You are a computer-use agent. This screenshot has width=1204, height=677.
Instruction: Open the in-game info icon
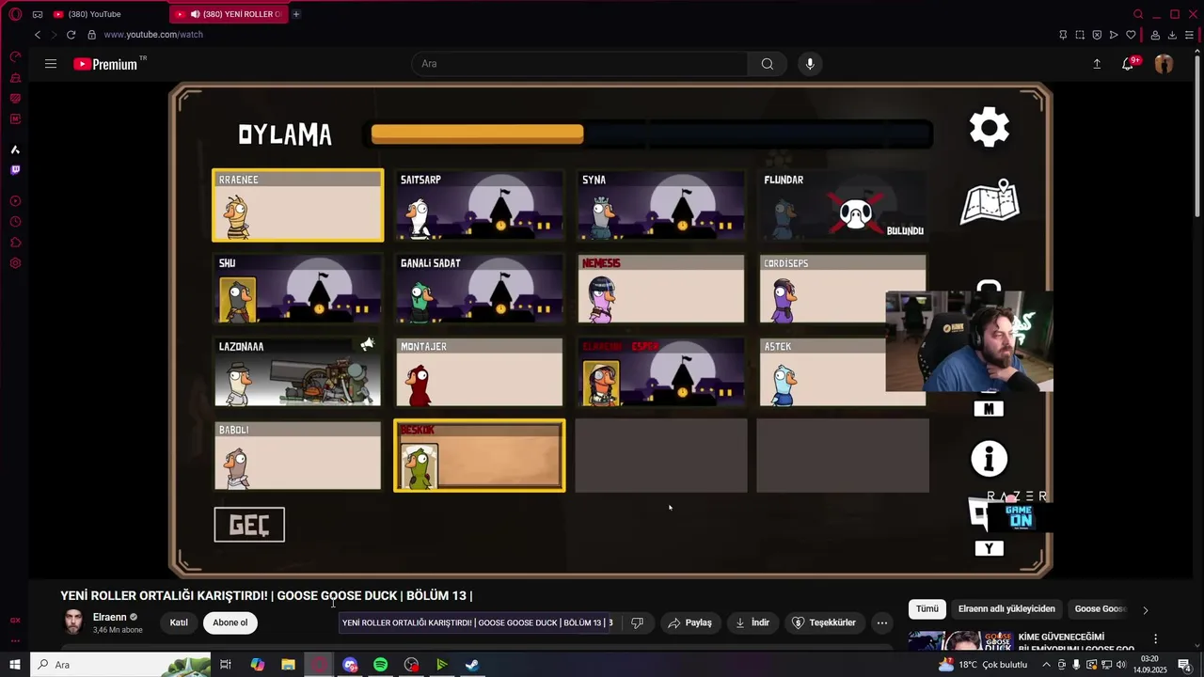tap(990, 459)
